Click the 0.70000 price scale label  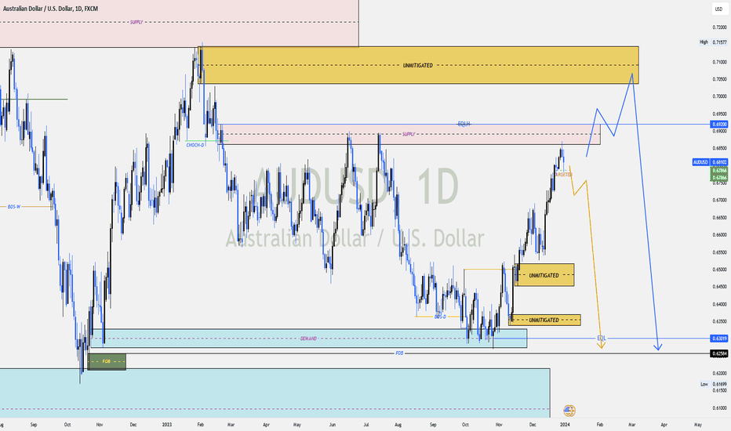(x=719, y=96)
